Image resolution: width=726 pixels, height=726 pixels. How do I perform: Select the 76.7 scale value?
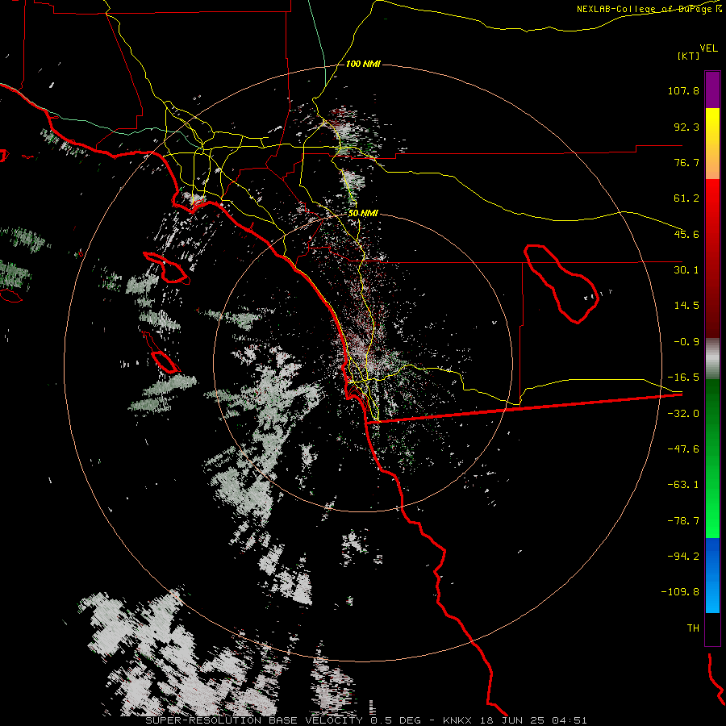click(x=686, y=162)
